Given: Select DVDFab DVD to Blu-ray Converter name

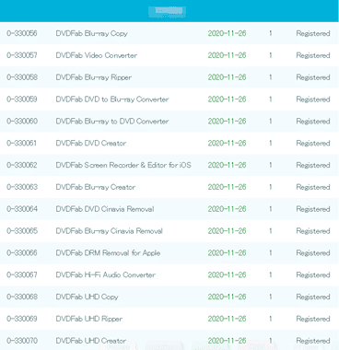Looking at the screenshot, I should 112,99.
